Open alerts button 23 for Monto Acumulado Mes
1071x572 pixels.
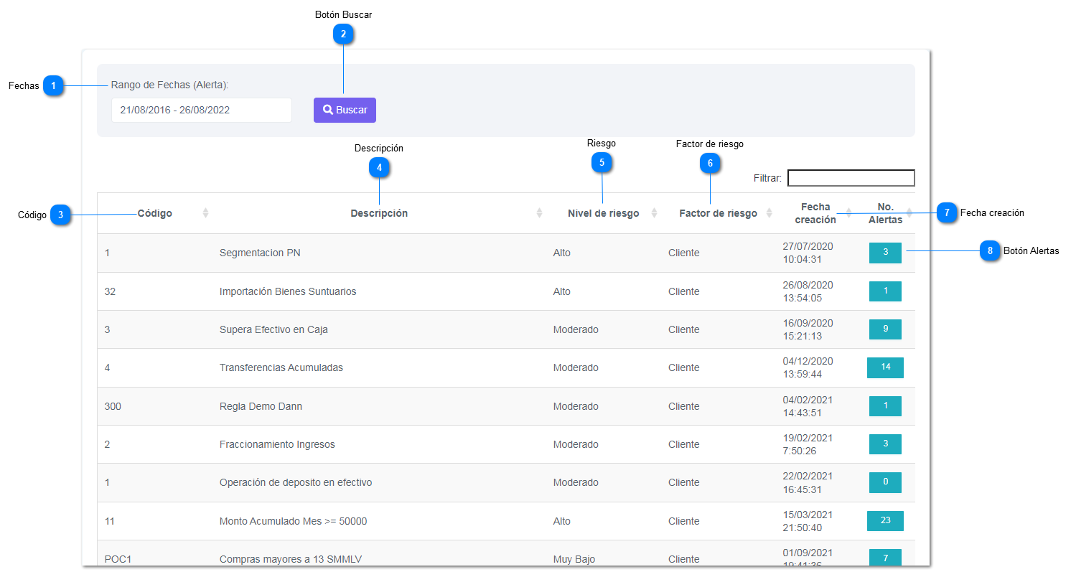(885, 521)
